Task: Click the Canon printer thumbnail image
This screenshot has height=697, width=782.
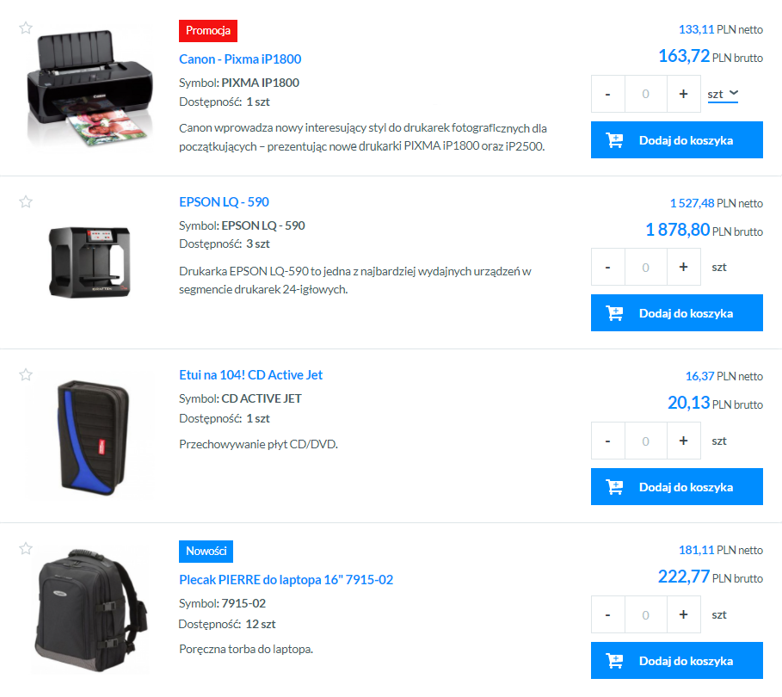Action: [x=89, y=87]
